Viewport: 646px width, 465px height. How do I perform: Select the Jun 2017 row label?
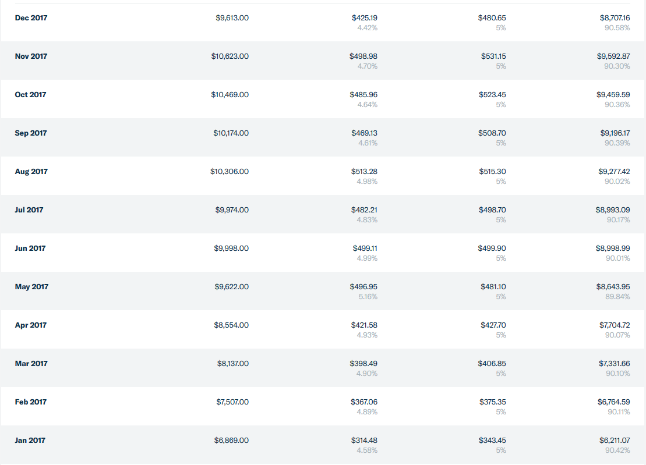point(30,248)
